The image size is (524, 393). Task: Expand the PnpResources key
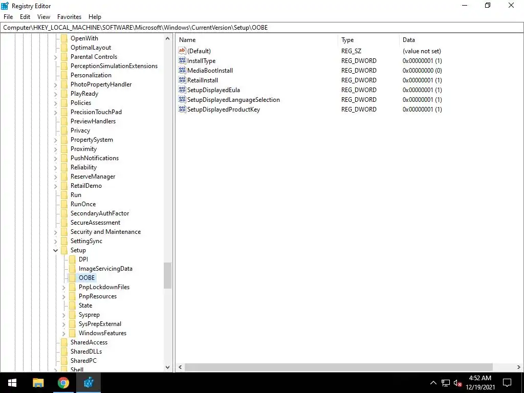(64, 296)
